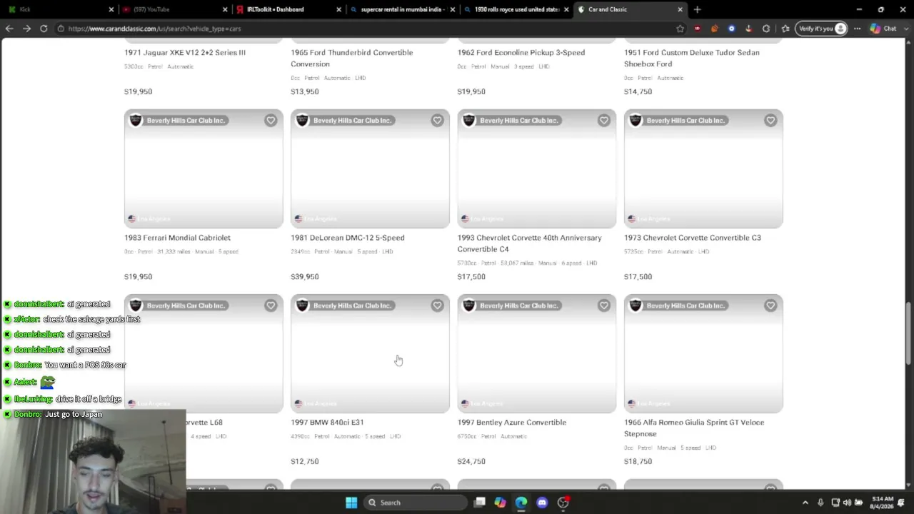Open the OBS icon on the taskbar
The width and height of the screenshot is (914, 514).
pos(563,503)
